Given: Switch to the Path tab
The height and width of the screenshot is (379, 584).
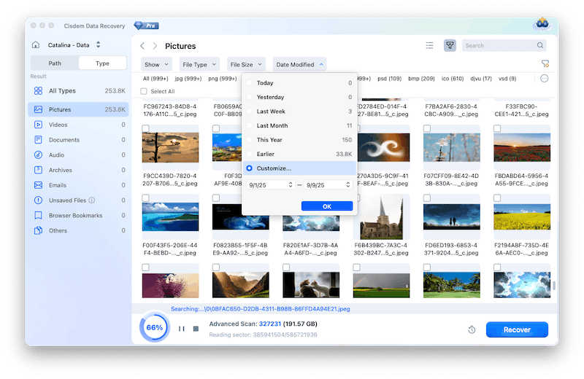Looking at the screenshot, I should [x=55, y=63].
